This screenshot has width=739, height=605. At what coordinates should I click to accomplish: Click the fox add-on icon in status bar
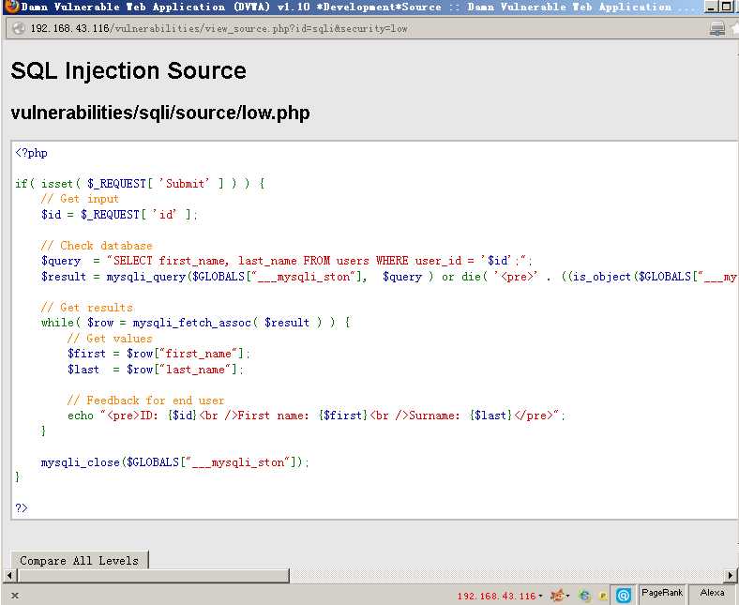(x=557, y=595)
